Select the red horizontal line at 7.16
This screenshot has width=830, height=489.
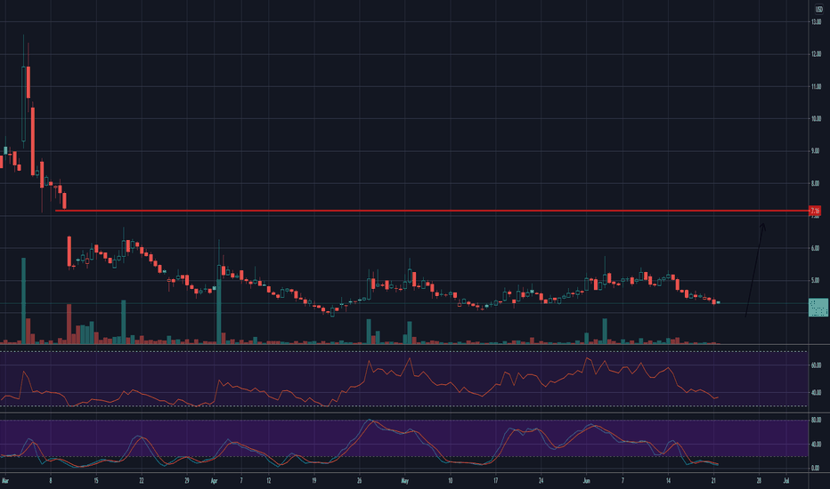tap(432, 211)
